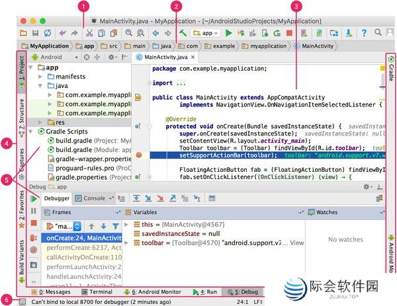Open the Terminal tool window tab
This screenshot has width=397, height=306.
pos(97,292)
